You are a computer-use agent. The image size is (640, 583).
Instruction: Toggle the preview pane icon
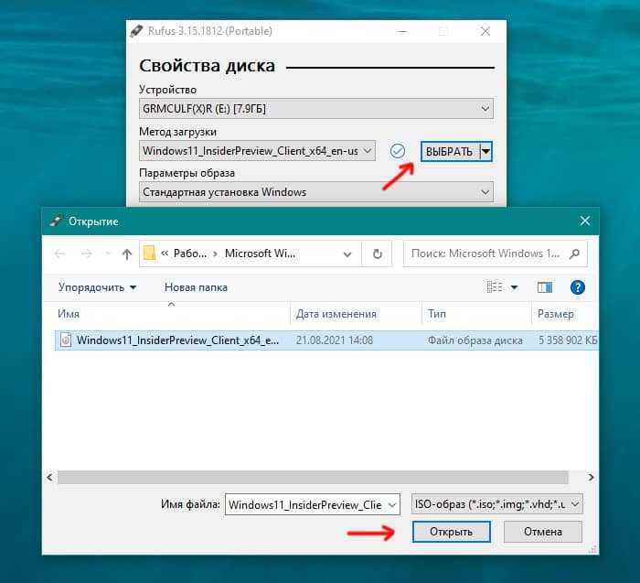point(545,287)
